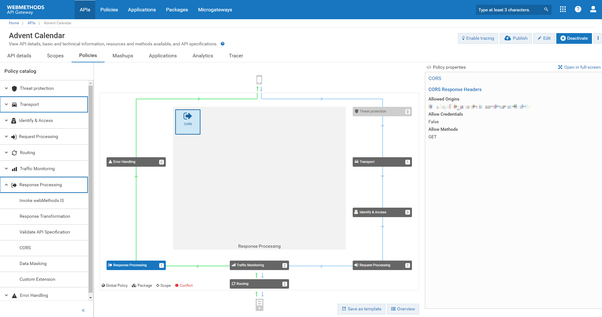Click the Enable tracing button
Image resolution: width=602 pixels, height=317 pixels.
(478, 38)
